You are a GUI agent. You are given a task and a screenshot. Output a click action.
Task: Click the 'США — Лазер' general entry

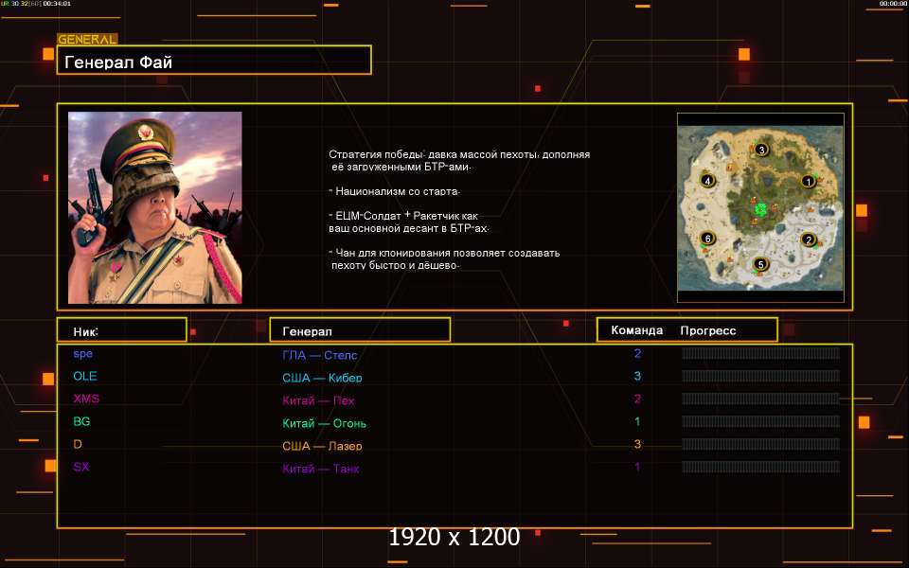[322, 446]
